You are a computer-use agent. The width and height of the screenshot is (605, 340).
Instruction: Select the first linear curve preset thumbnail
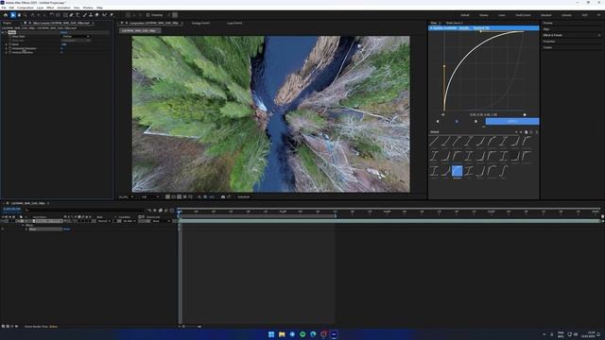coord(434,142)
